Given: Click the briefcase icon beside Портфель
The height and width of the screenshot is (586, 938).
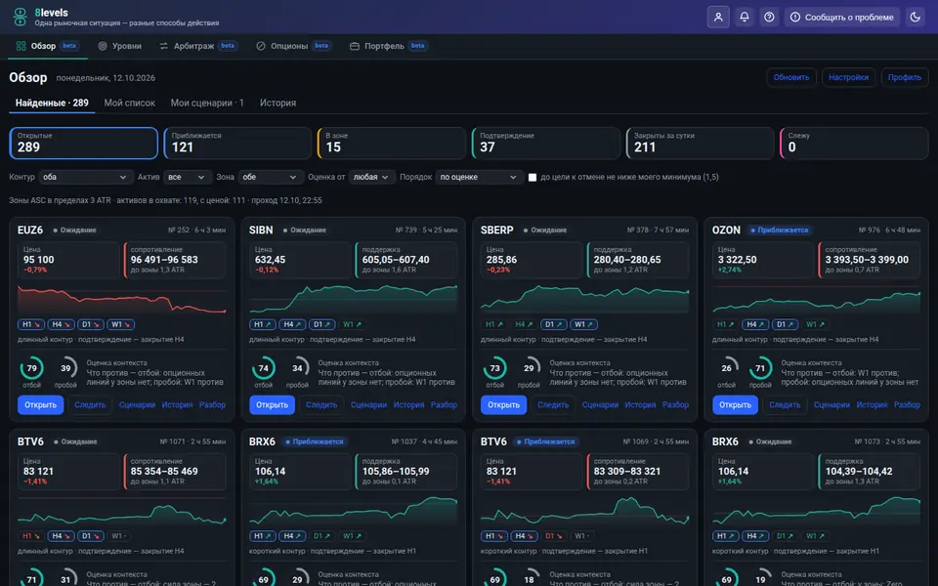Looking at the screenshot, I should [x=355, y=46].
